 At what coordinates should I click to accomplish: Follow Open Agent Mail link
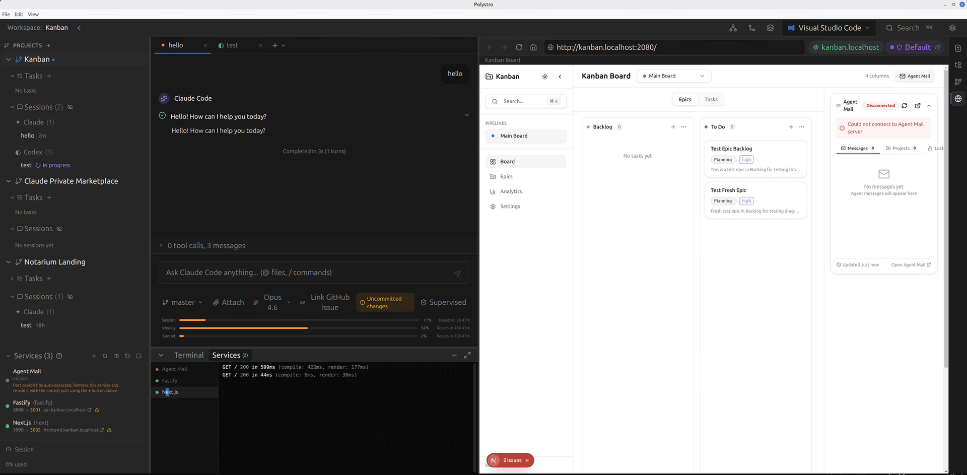[x=911, y=265]
